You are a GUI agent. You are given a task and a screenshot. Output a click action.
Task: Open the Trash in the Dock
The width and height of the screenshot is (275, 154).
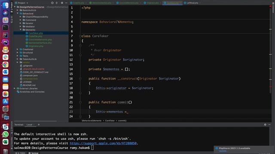tap(6, 151)
